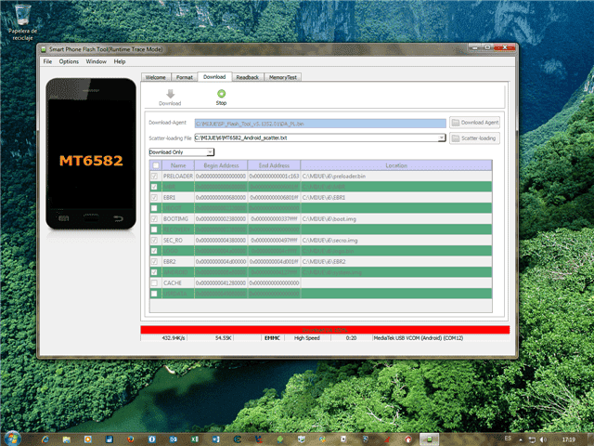Toggle the EBR2 checkbox
Viewport: 594px width, 446px height.
(x=154, y=261)
